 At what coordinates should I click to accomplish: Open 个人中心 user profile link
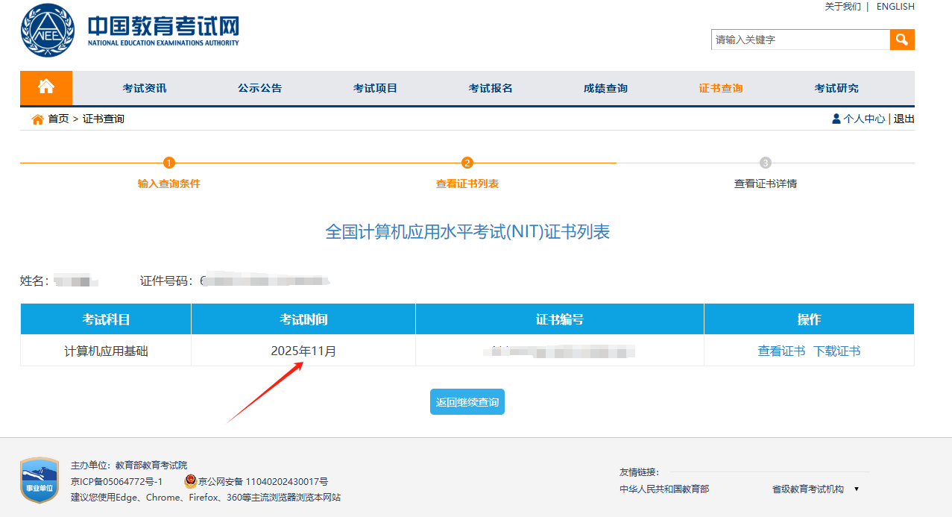coord(863,119)
